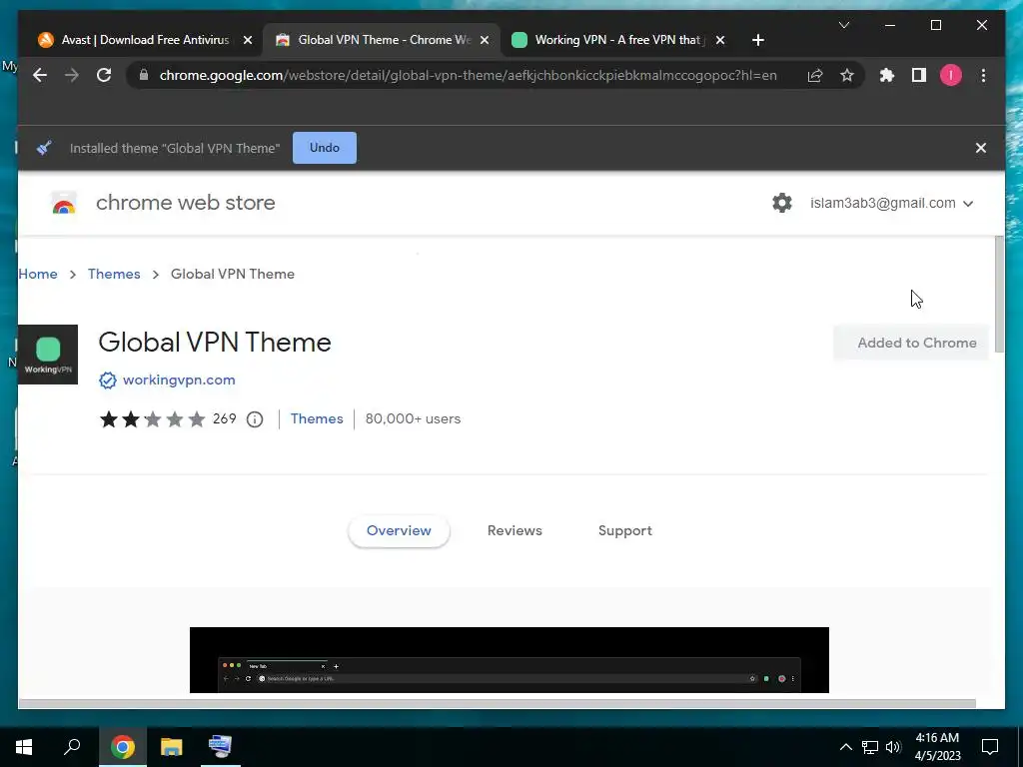The image size is (1023, 767).
Task: Open the Themes category link beside ratings
Action: click(317, 418)
